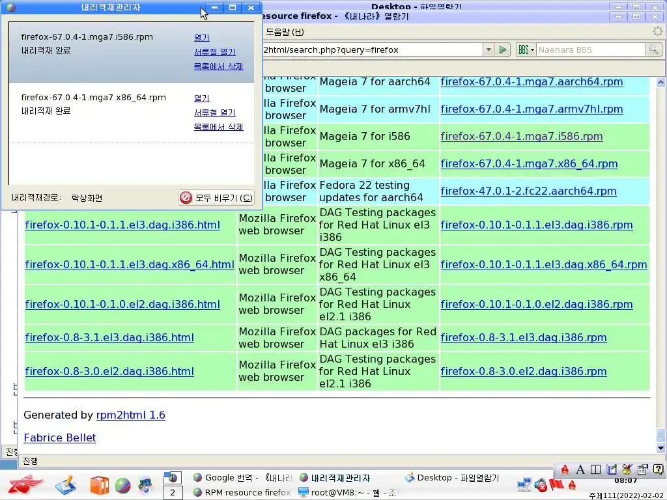Click 열기 for the i586.rpm download
The height and width of the screenshot is (500, 667).
point(202,37)
